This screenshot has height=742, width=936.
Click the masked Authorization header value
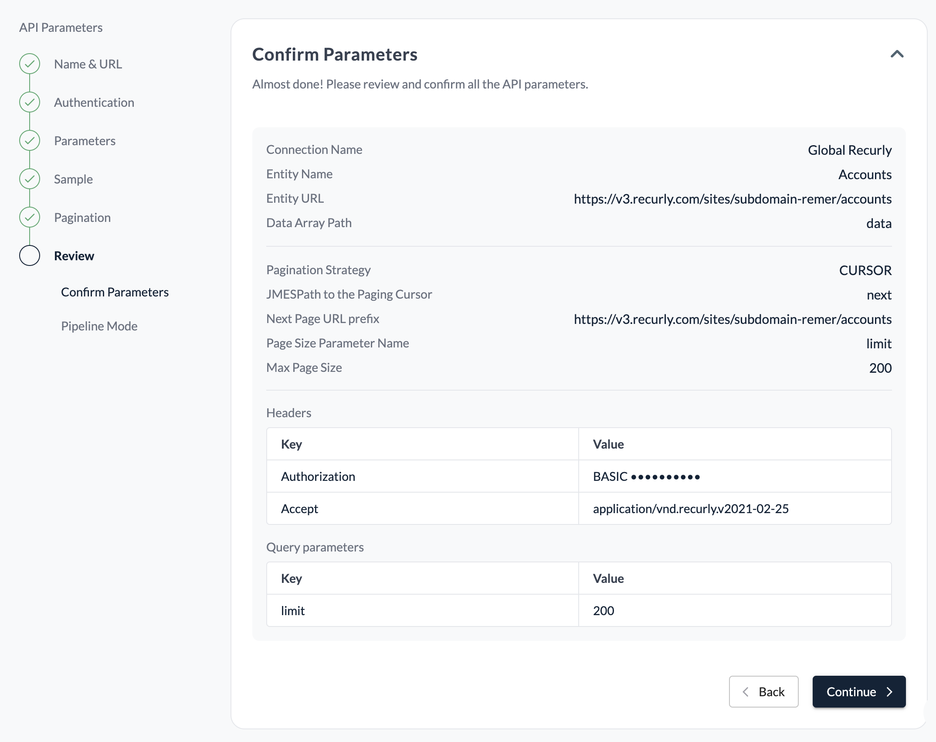(646, 477)
